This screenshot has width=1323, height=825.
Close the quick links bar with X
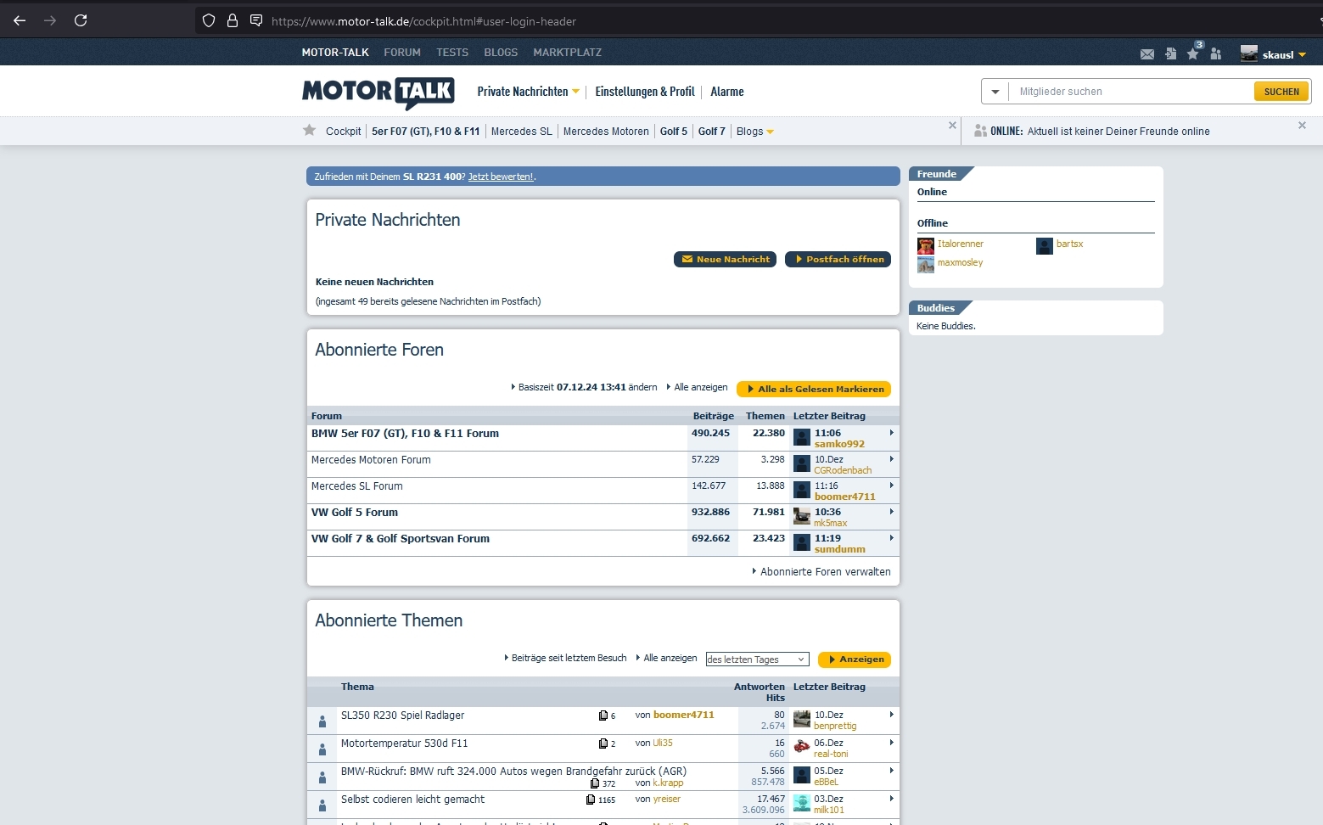pos(952,125)
